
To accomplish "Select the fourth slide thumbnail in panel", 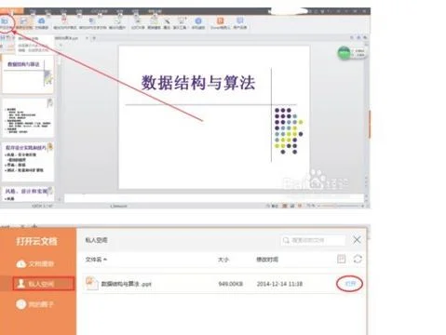I will coord(28,194).
